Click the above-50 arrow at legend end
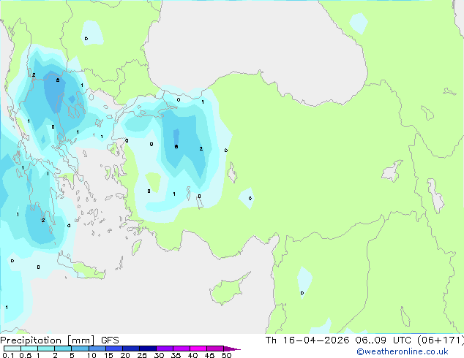Viewport: 464px width, 358px height. (x=232, y=349)
